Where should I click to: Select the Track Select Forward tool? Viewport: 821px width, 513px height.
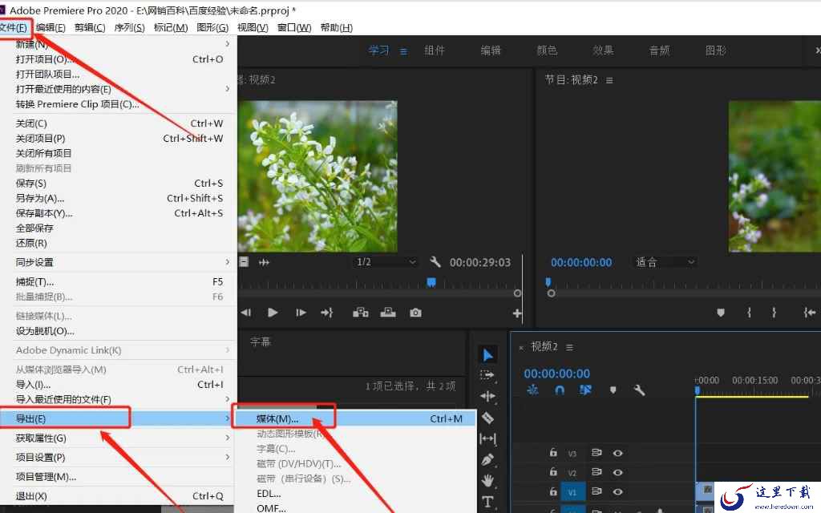click(487, 375)
